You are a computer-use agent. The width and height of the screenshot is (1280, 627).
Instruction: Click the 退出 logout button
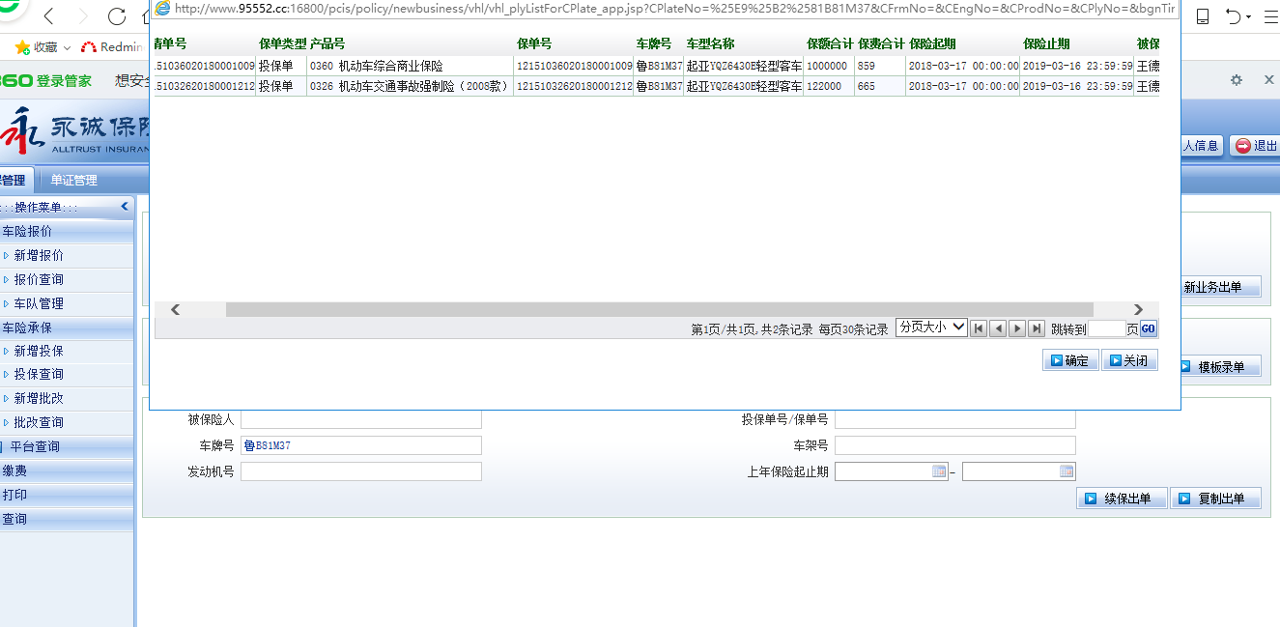click(1255, 146)
